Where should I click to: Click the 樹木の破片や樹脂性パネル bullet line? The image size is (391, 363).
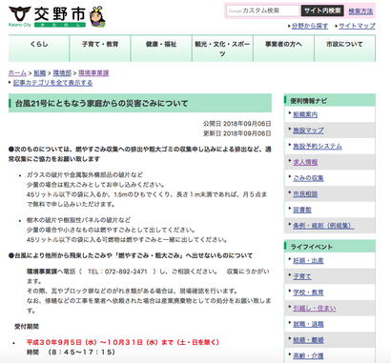click(x=78, y=220)
